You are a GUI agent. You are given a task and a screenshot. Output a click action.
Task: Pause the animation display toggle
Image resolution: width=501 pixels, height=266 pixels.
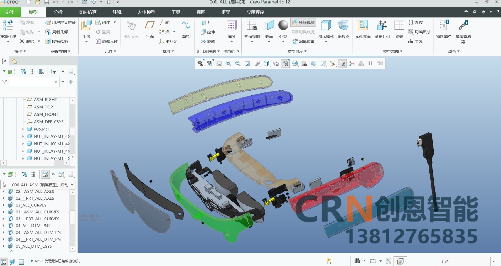tap(370, 64)
